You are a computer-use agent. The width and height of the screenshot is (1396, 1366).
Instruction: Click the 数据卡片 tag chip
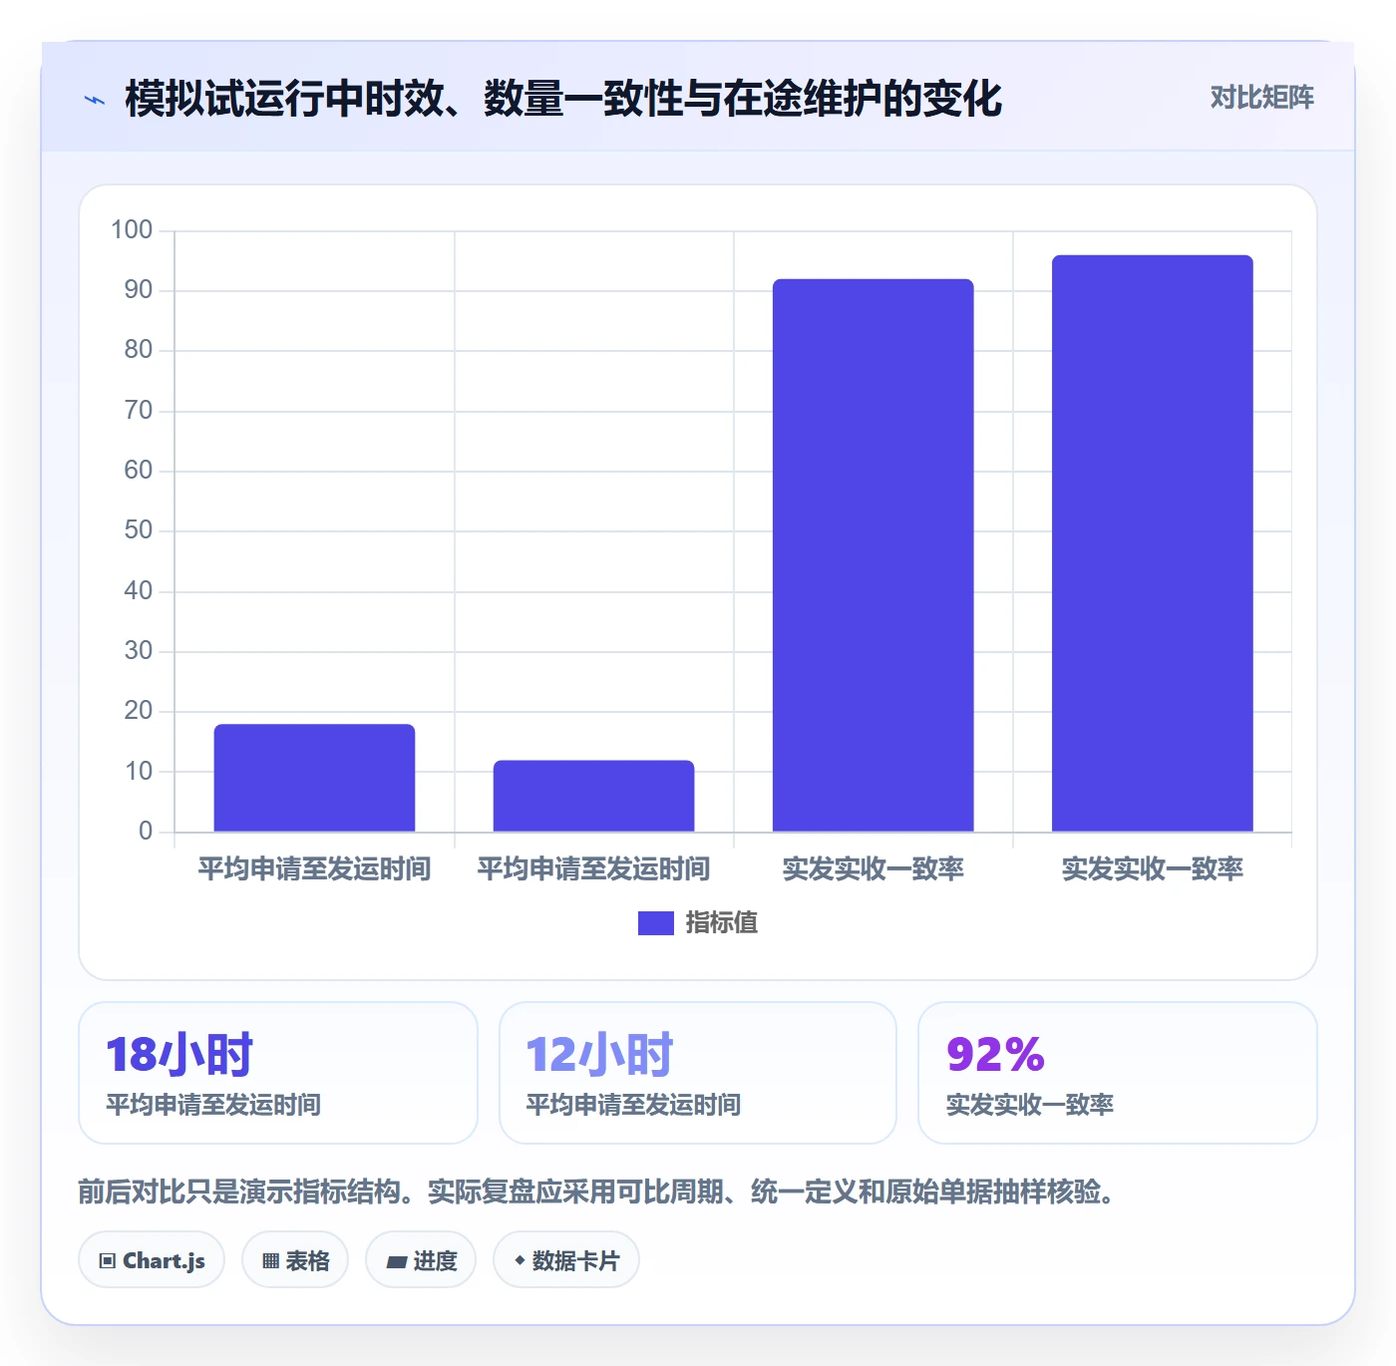[x=566, y=1260]
